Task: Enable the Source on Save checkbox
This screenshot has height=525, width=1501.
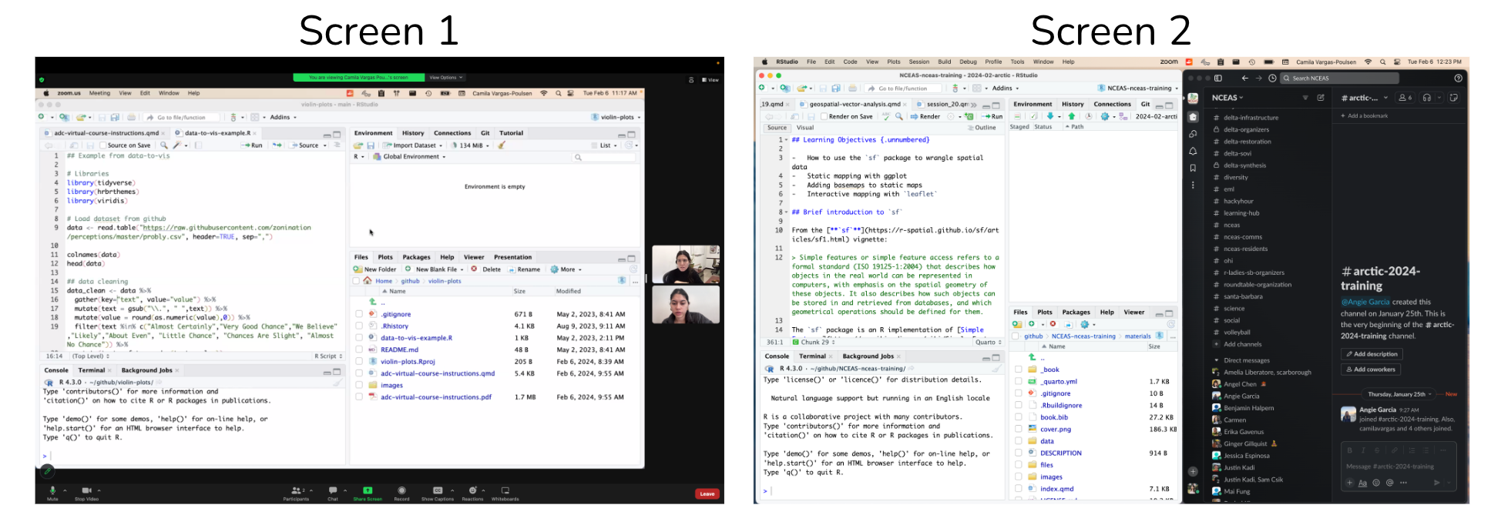Action: point(102,145)
